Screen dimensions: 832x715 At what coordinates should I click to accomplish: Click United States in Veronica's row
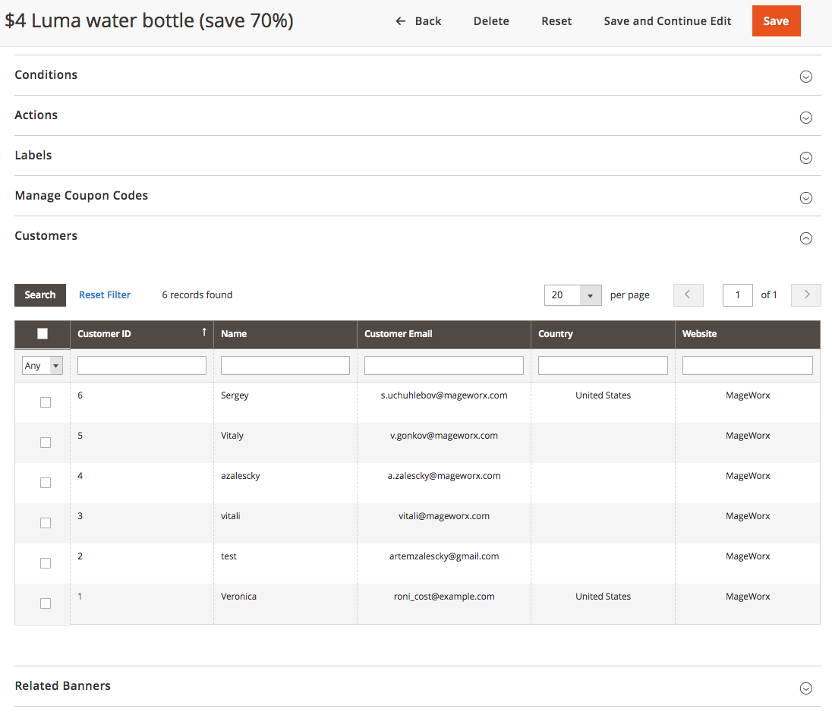pos(604,596)
